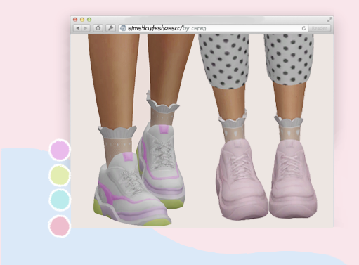Close the window with the red button

point(75,20)
